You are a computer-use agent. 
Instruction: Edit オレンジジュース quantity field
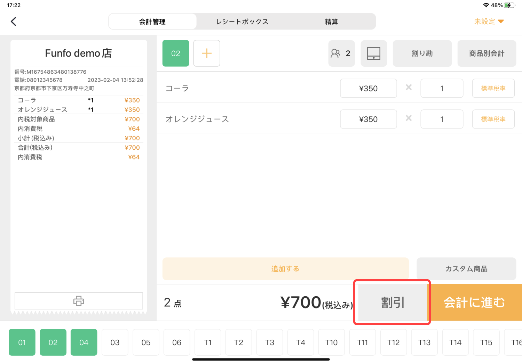pyautogui.click(x=442, y=119)
